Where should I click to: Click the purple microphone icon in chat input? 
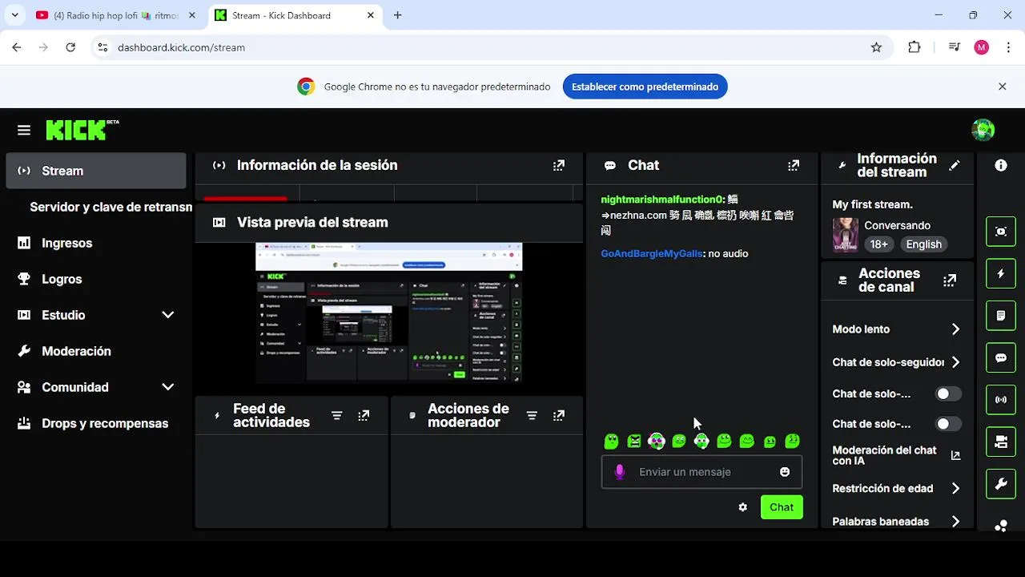pyautogui.click(x=619, y=472)
